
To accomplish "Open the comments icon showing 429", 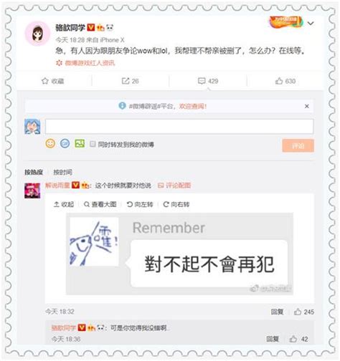I will pos(202,81).
